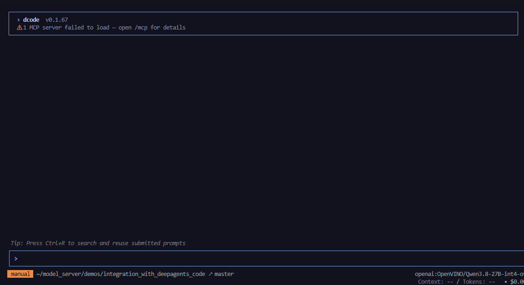524x285 pixels.
Task: Click the orange warning triangle icon
Action: [x=20, y=28]
